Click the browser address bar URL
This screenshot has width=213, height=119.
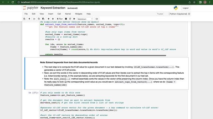point(60,2)
